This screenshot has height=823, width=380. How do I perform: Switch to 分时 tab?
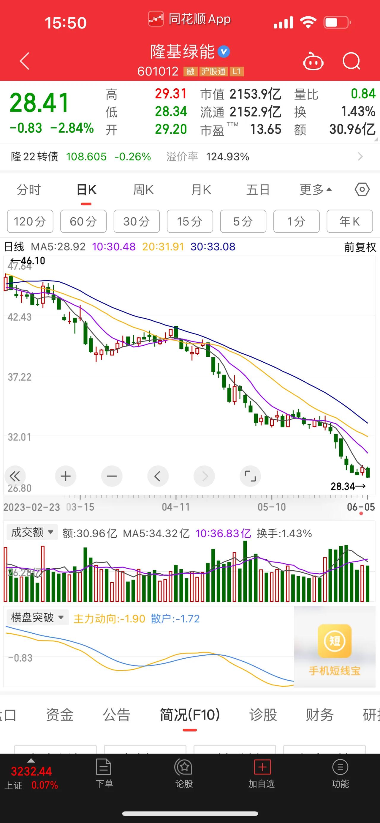click(x=29, y=190)
